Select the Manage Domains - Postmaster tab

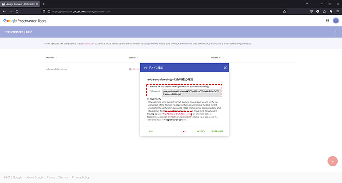[20, 4]
